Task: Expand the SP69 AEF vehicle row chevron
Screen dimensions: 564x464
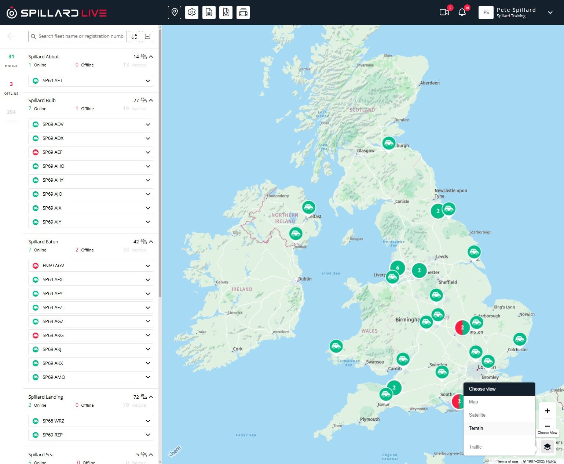Action: (x=148, y=152)
